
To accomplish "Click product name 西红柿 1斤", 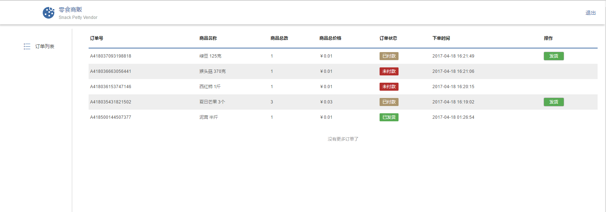I will [x=210, y=87].
